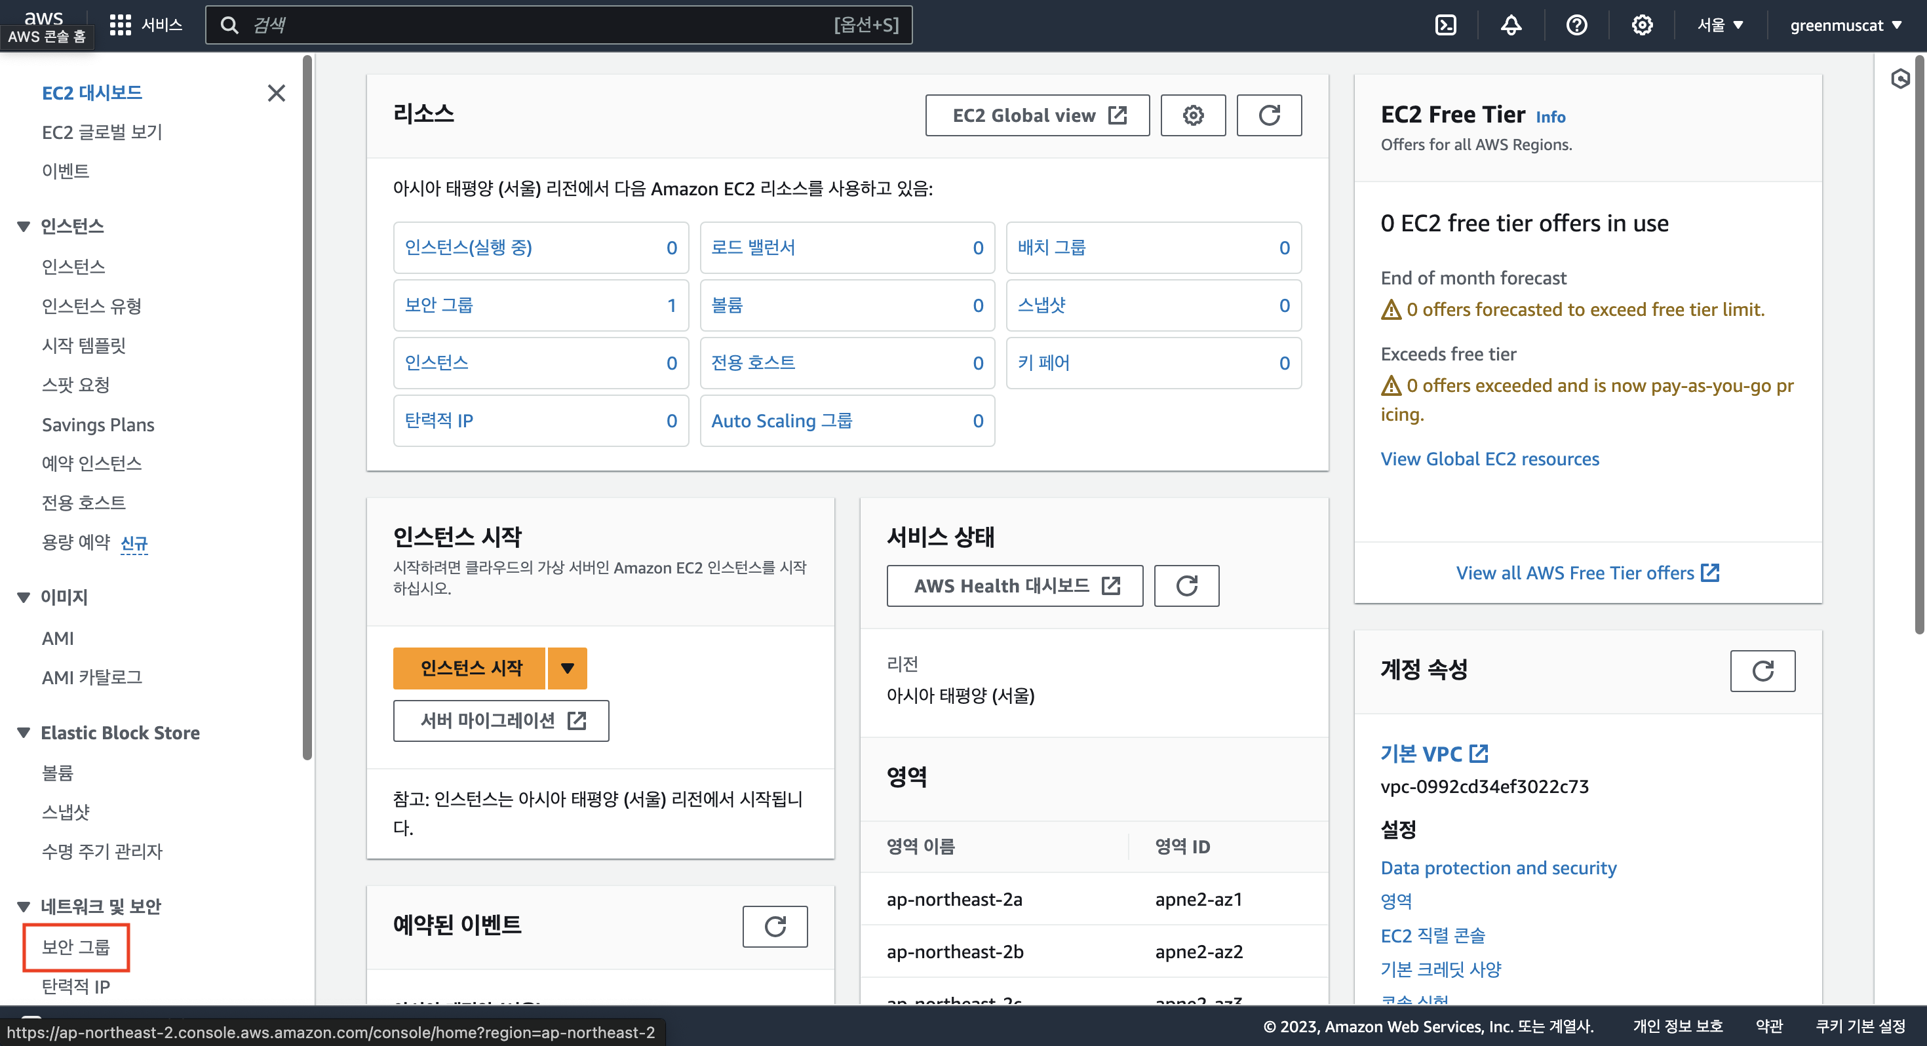This screenshot has height=1046, width=1927.
Task: Open 인스턴스 유형 in sidebar
Action: [91, 306]
